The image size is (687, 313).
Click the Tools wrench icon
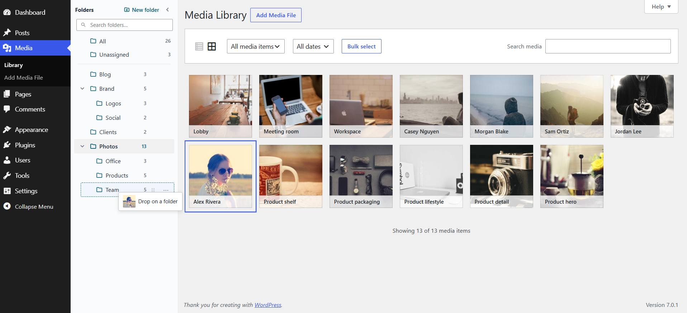point(7,175)
